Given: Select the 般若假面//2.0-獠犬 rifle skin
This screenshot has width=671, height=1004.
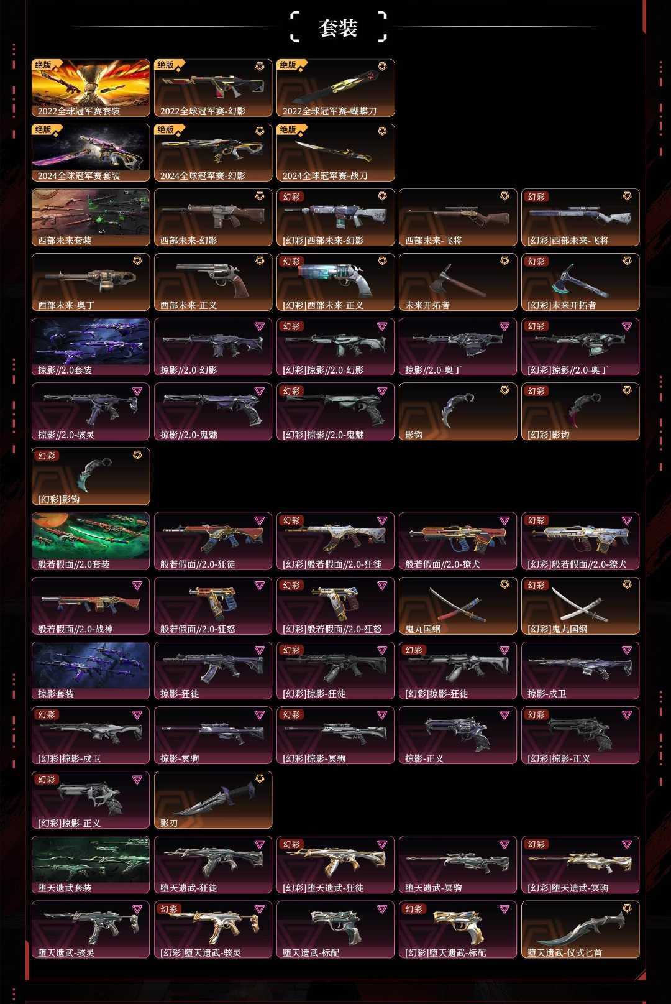Looking at the screenshot, I should point(458,541).
